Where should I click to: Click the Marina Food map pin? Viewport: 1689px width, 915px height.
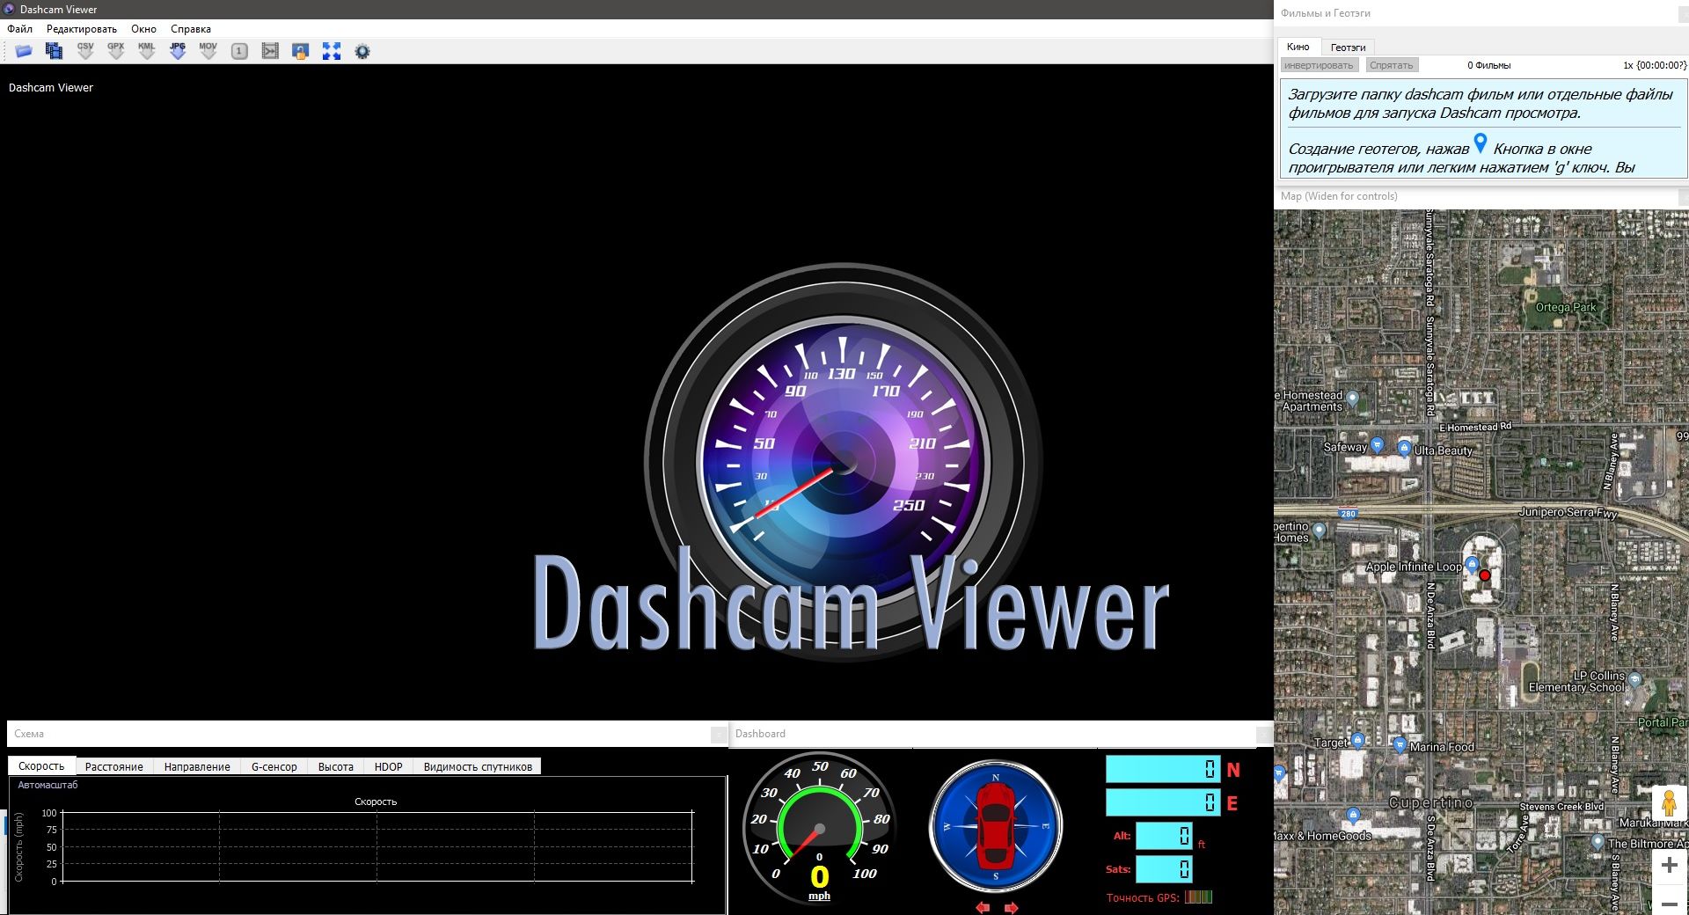[1400, 744]
